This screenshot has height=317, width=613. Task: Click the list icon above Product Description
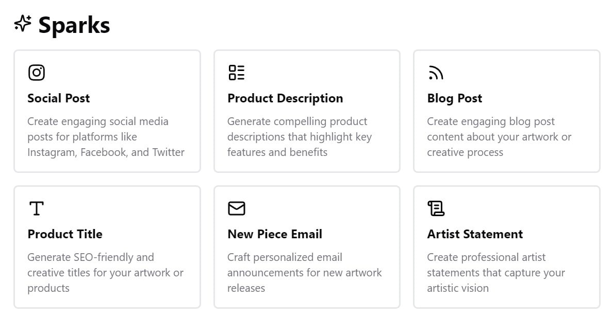coord(236,73)
